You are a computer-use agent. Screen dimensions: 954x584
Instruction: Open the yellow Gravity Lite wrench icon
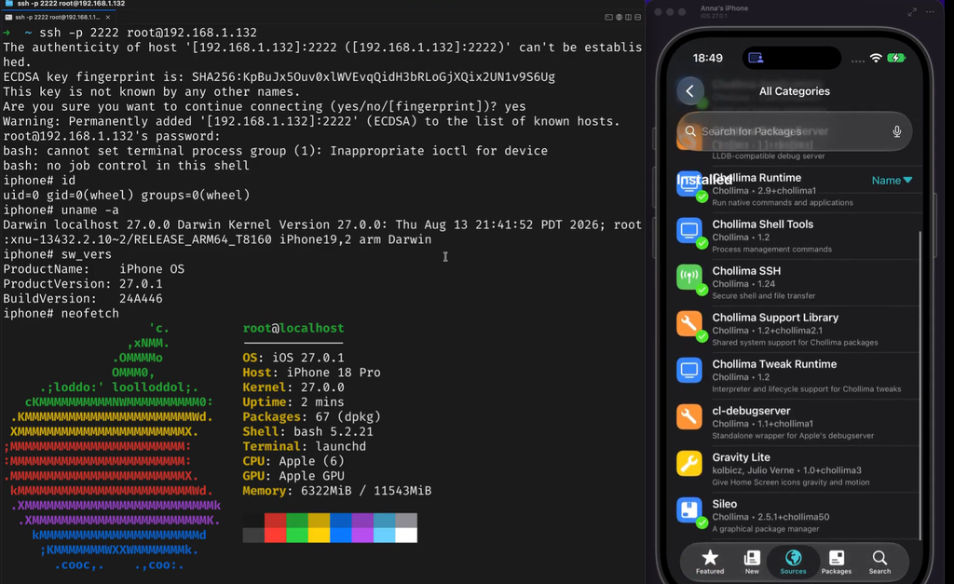tap(689, 464)
